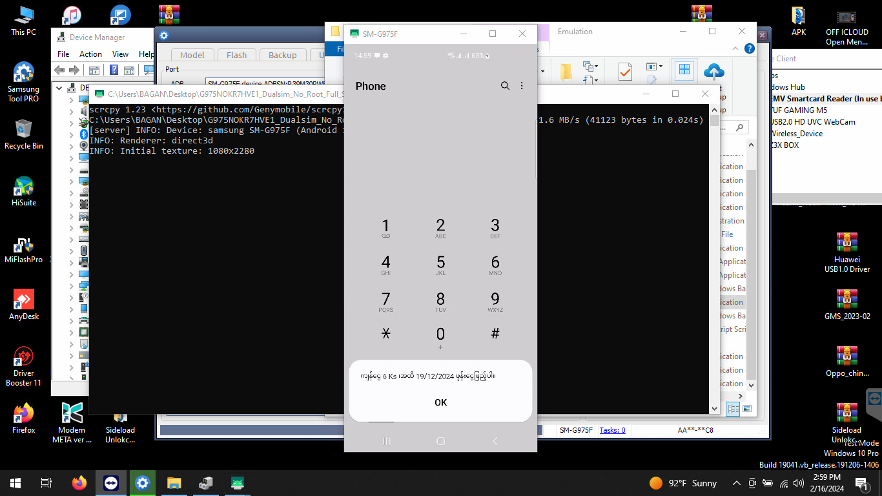Switch Explorer to large icons view button
The height and width of the screenshot is (496, 882).
point(747,409)
